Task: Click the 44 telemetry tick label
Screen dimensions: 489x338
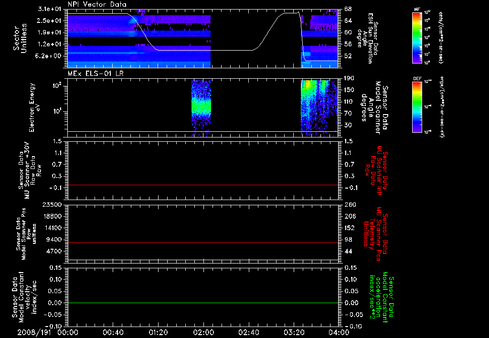Action: (x=348, y=251)
